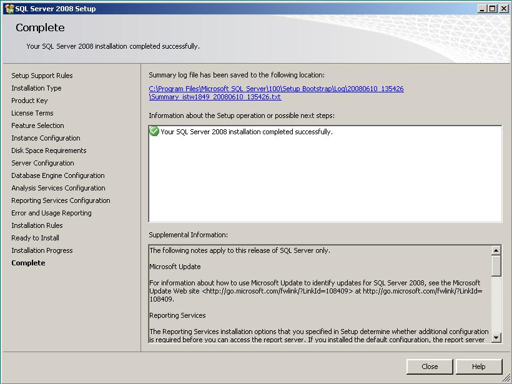Maximize the SQL Server 2008 Setup window
The image size is (512, 384).
point(493,9)
